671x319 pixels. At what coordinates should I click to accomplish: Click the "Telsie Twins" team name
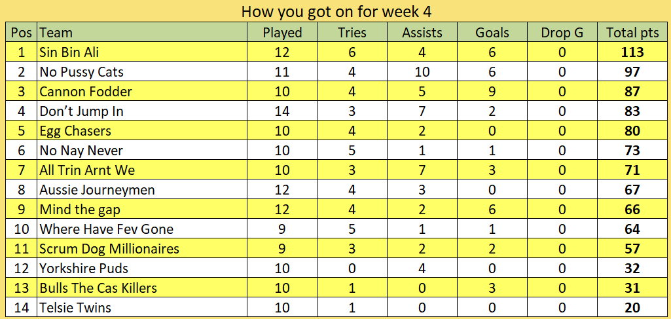[x=75, y=308]
